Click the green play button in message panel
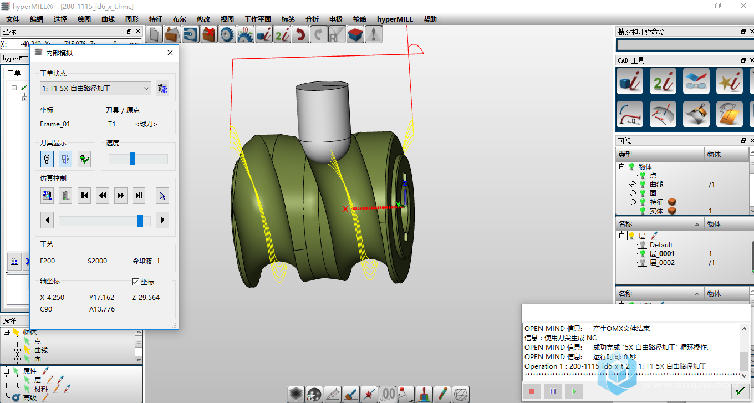Image resolution: width=754 pixels, height=403 pixels. coord(574,391)
